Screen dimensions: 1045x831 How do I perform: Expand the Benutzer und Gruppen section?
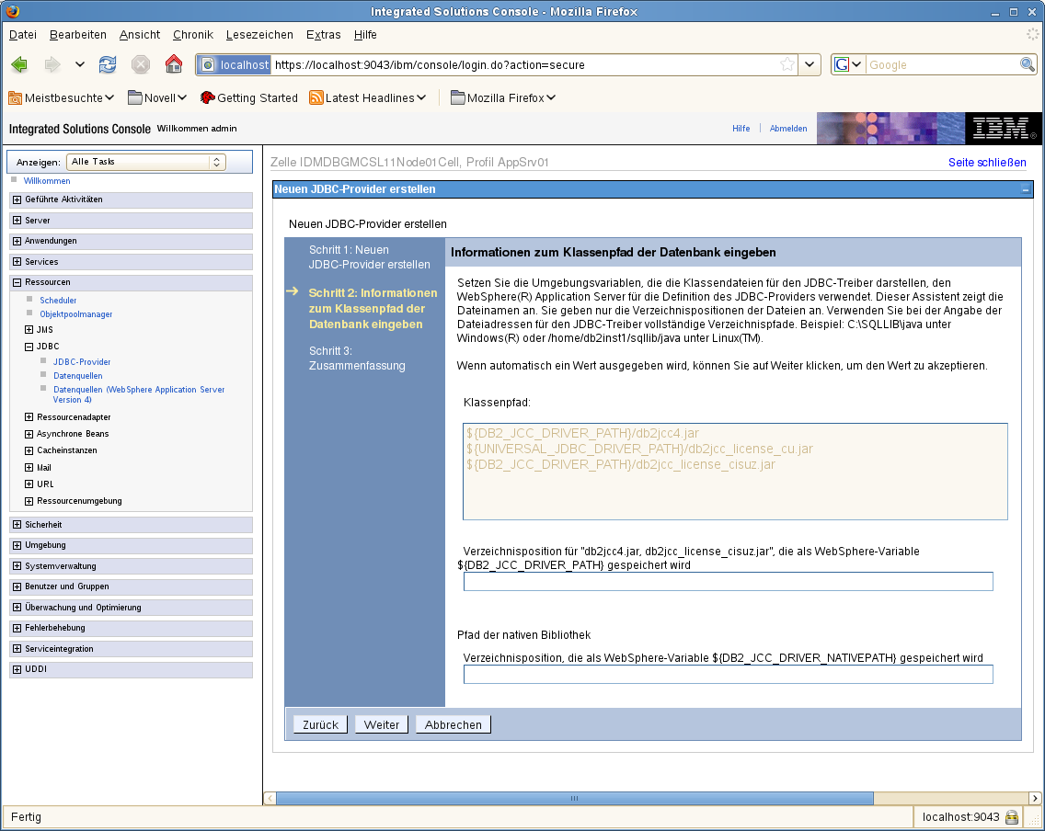click(x=17, y=586)
